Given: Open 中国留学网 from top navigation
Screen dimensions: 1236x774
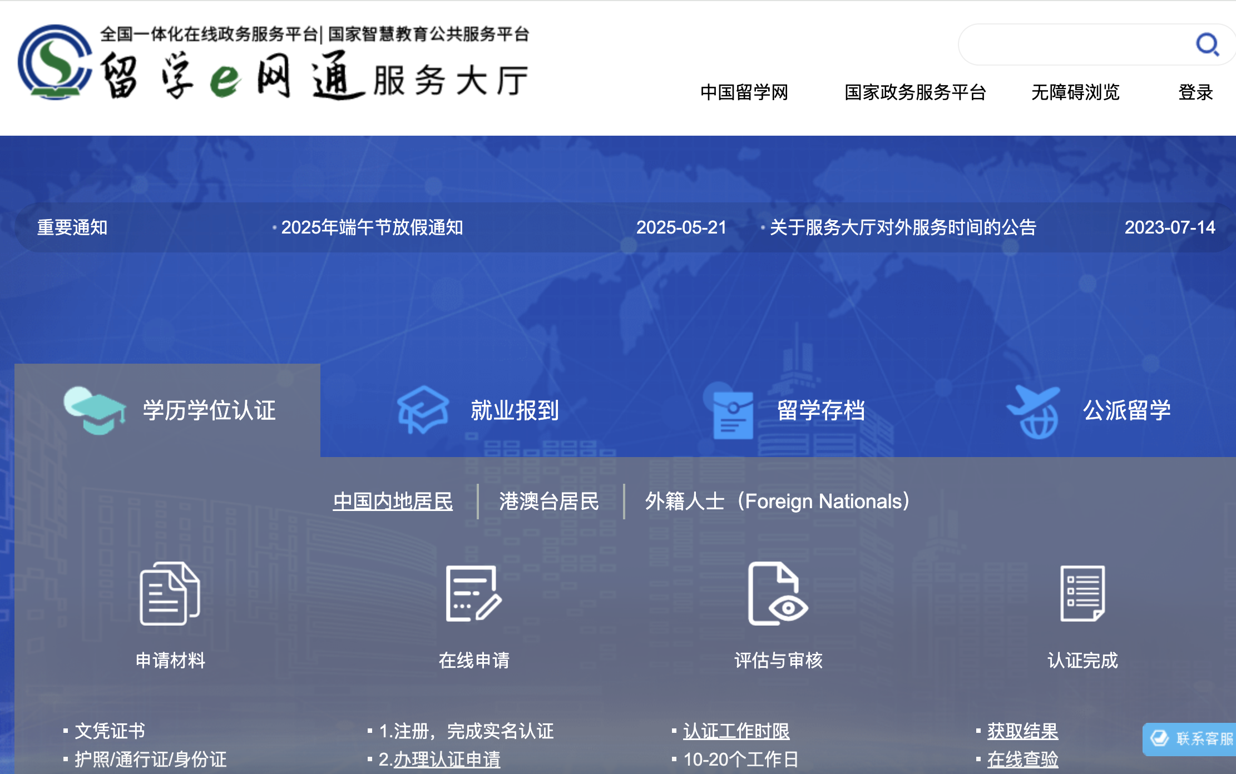Looking at the screenshot, I should pyautogui.click(x=744, y=92).
